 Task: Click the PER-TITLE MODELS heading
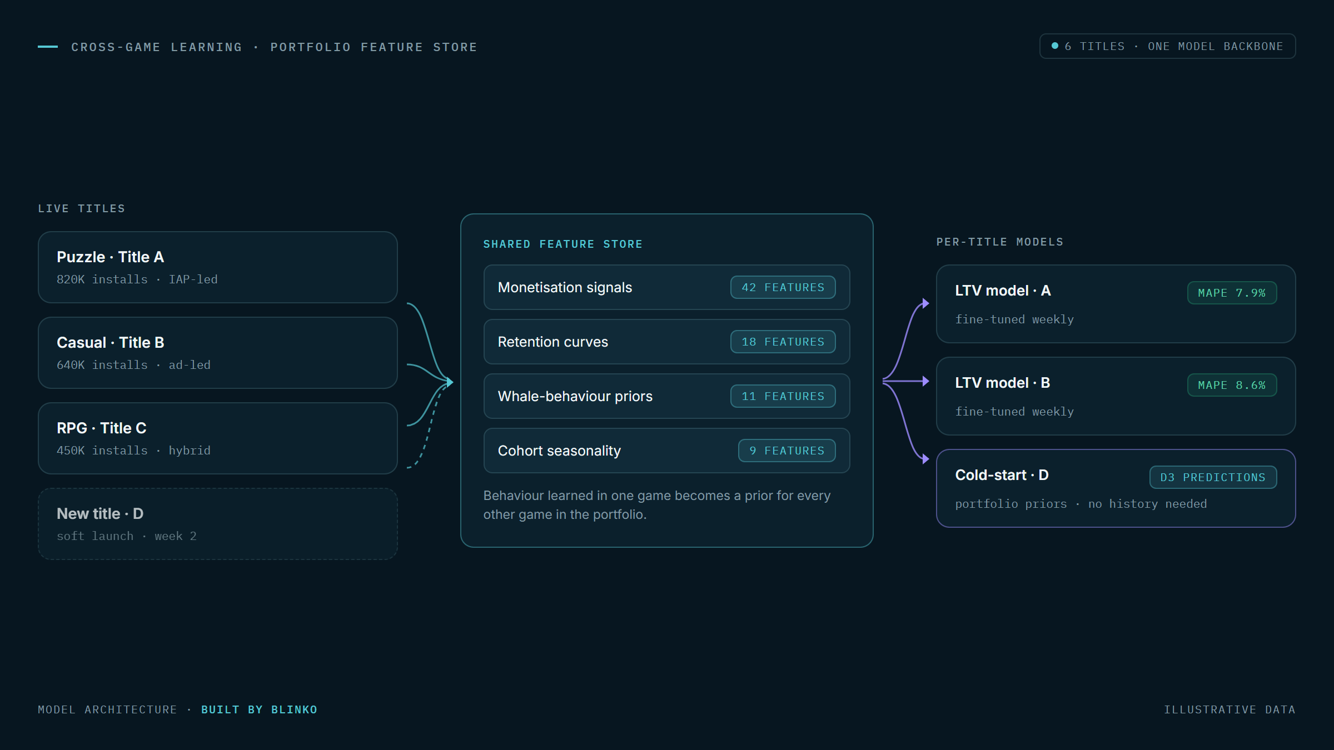999,242
